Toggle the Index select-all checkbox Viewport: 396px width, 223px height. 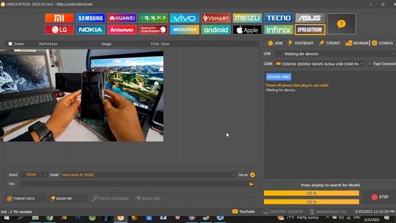click(x=11, y=44)
